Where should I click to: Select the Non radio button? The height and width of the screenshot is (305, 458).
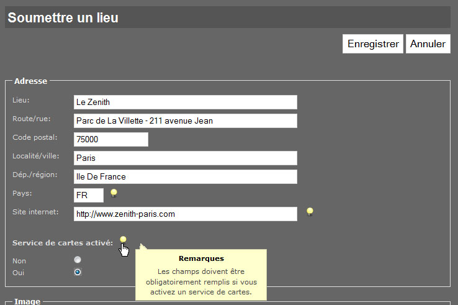point(78,260)
